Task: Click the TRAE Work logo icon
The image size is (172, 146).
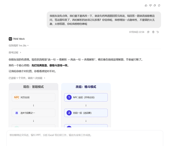Action: 10,39
